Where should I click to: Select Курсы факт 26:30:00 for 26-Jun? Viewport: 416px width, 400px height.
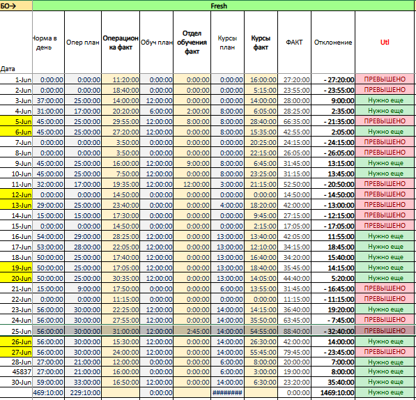point(261,341)
